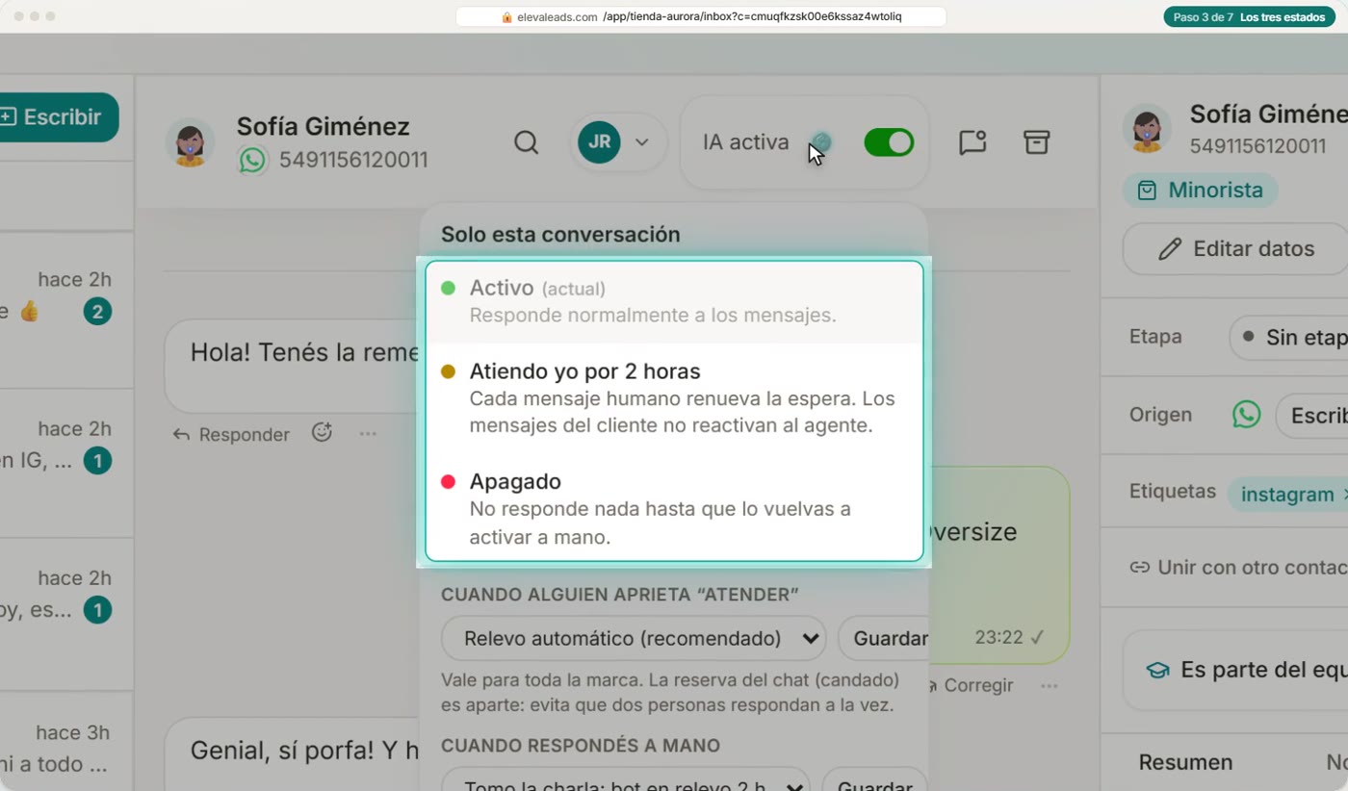This screenshot has height=791, width=1348.
Task: Click the address bar URL field
Action: pos(701,17)
